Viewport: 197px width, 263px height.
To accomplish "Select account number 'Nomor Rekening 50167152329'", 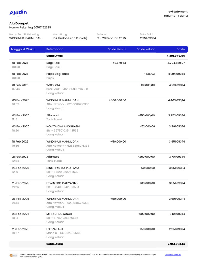I will (30, 27).
